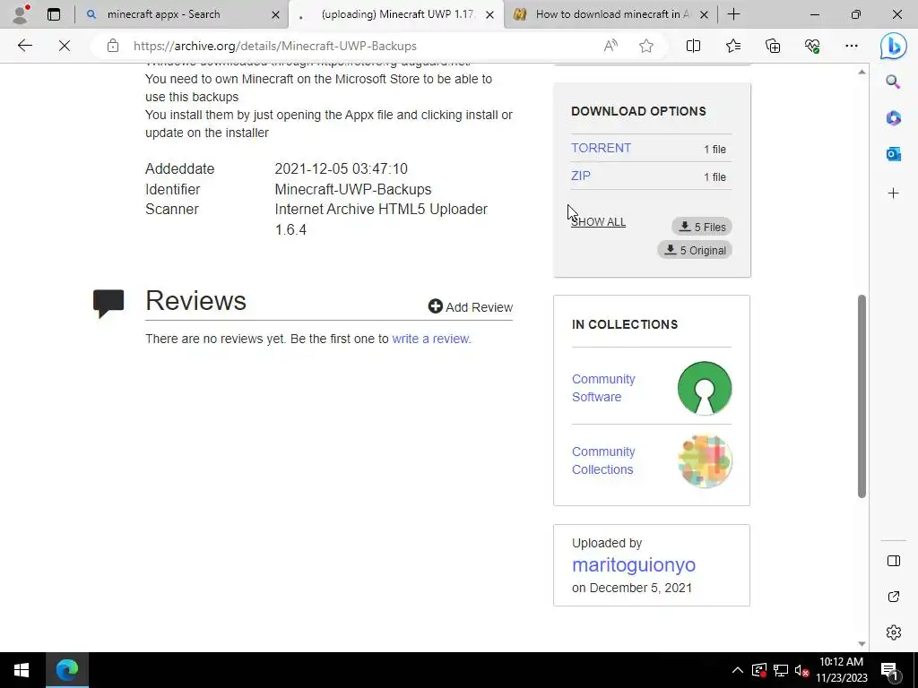Open the Microsoft 365 sidebar icon
This screenshot has width=918, height=688.
click(894, 118)
